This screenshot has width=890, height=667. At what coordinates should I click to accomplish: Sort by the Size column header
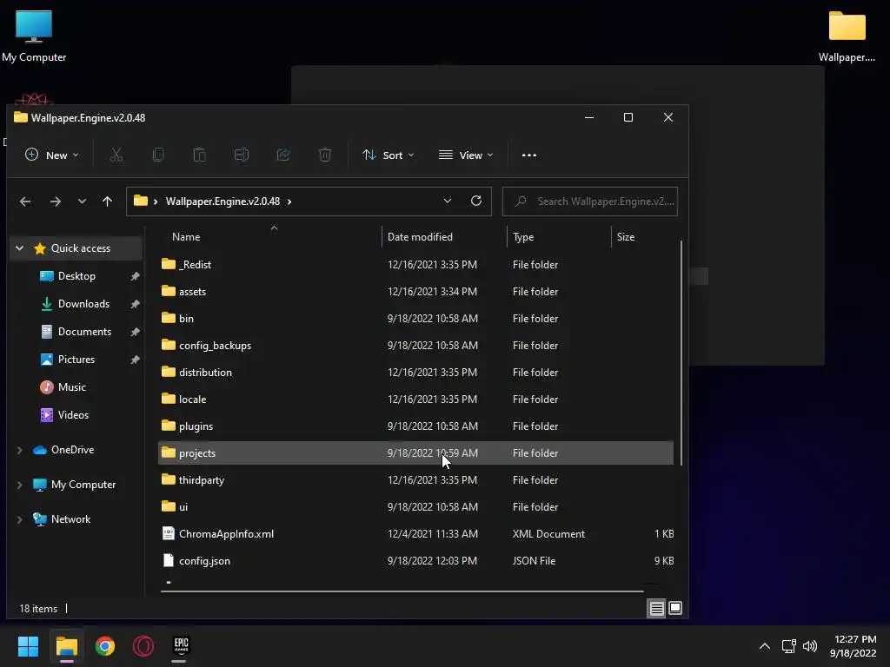[x=626, y=237]
